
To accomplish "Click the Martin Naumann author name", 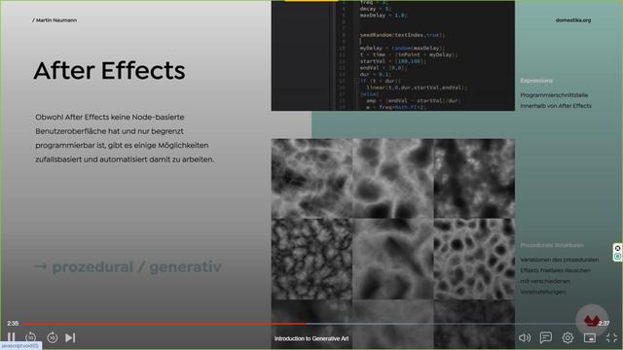I will 55,19.
